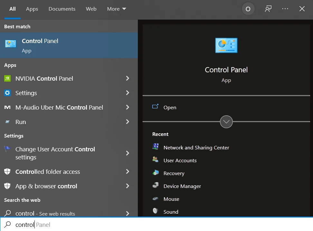Select the Control Panel best match name
The image size is (313, 231).
(x=40, y=41)
